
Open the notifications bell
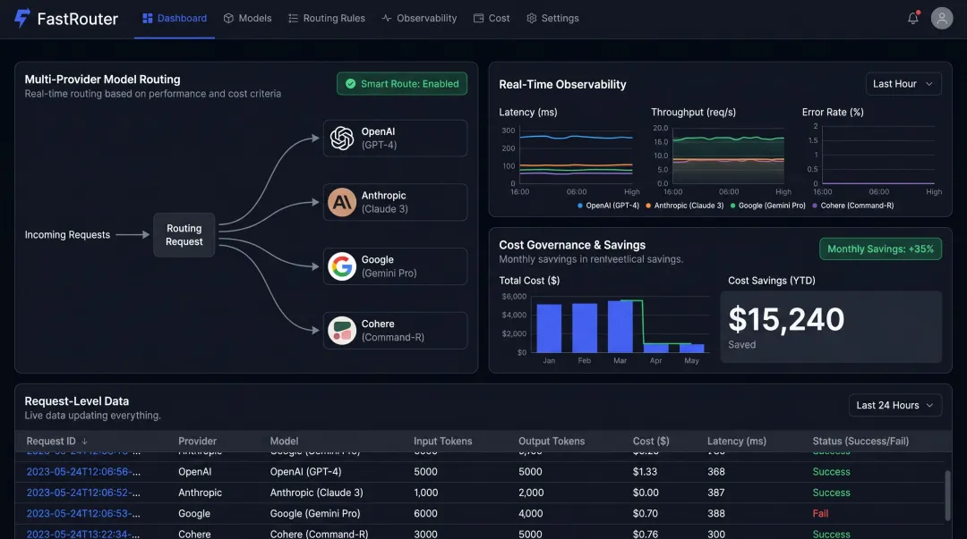click(x=913, y=18)
